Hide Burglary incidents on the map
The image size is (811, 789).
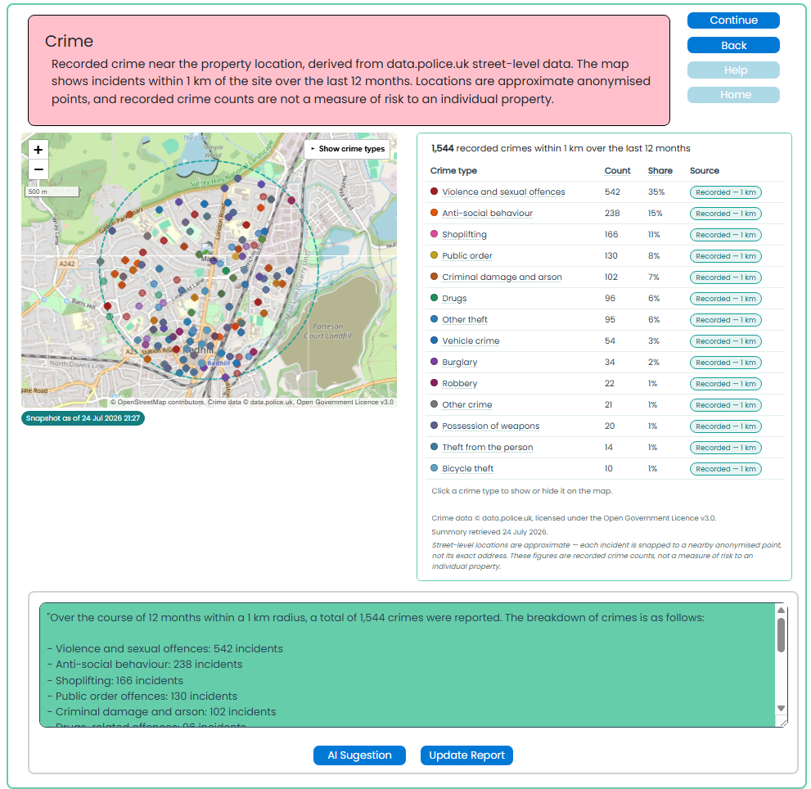(459, 362)
